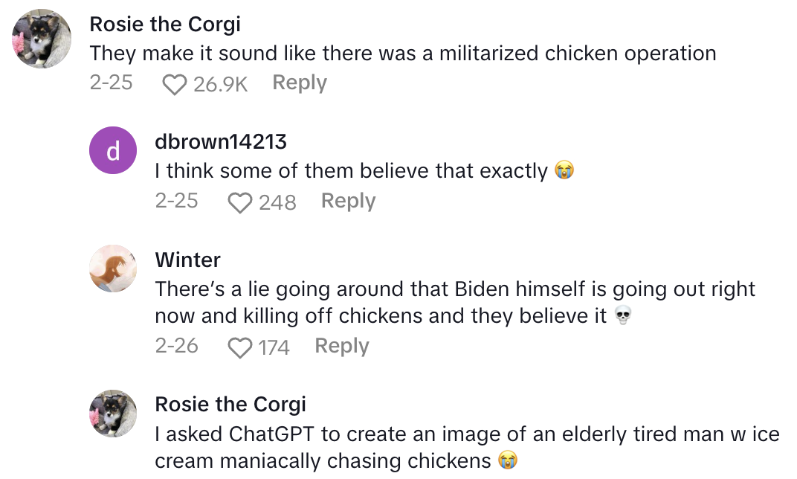The height and width of the screenshot is (479, 797).
Task: Click the 2-26 timestamp on Winter's comment
Action: 177,346
